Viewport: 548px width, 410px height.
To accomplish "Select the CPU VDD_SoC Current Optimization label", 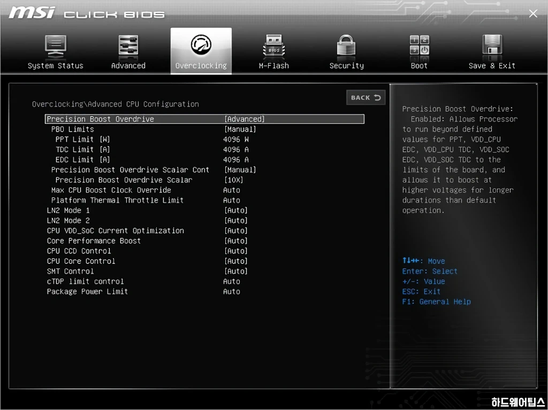I will (116, 230).
